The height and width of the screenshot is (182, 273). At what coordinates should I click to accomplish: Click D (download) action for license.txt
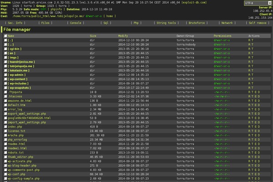[x=259, y=131]
